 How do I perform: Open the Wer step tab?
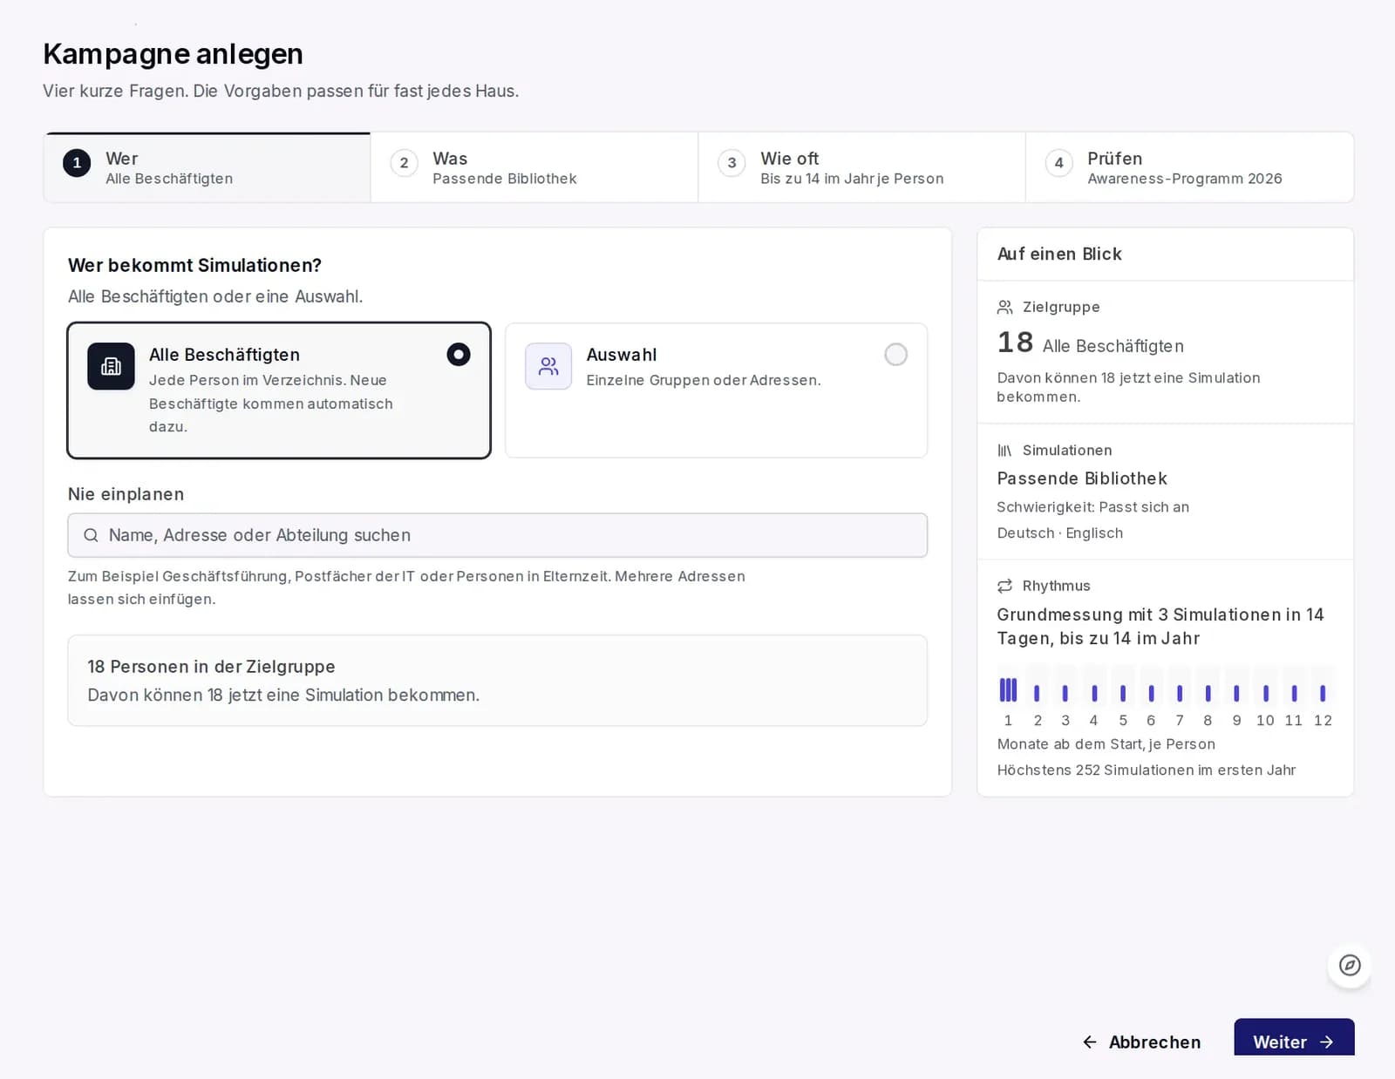pos(208,167)
